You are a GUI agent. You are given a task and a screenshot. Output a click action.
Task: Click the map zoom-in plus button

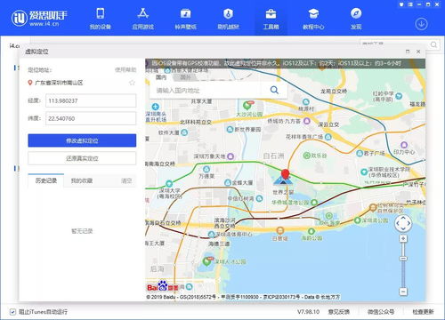tap(403, 238)
